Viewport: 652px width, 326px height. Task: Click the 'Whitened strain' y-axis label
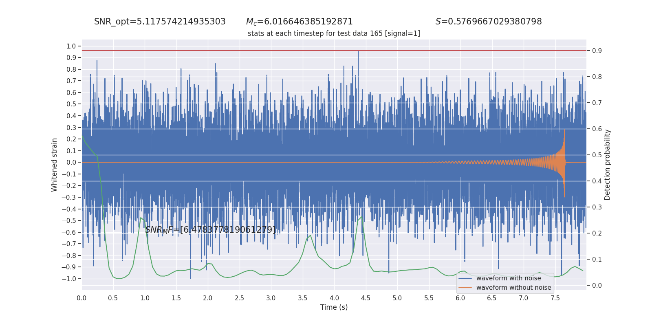pyautogui.click(x=54, y=165)
